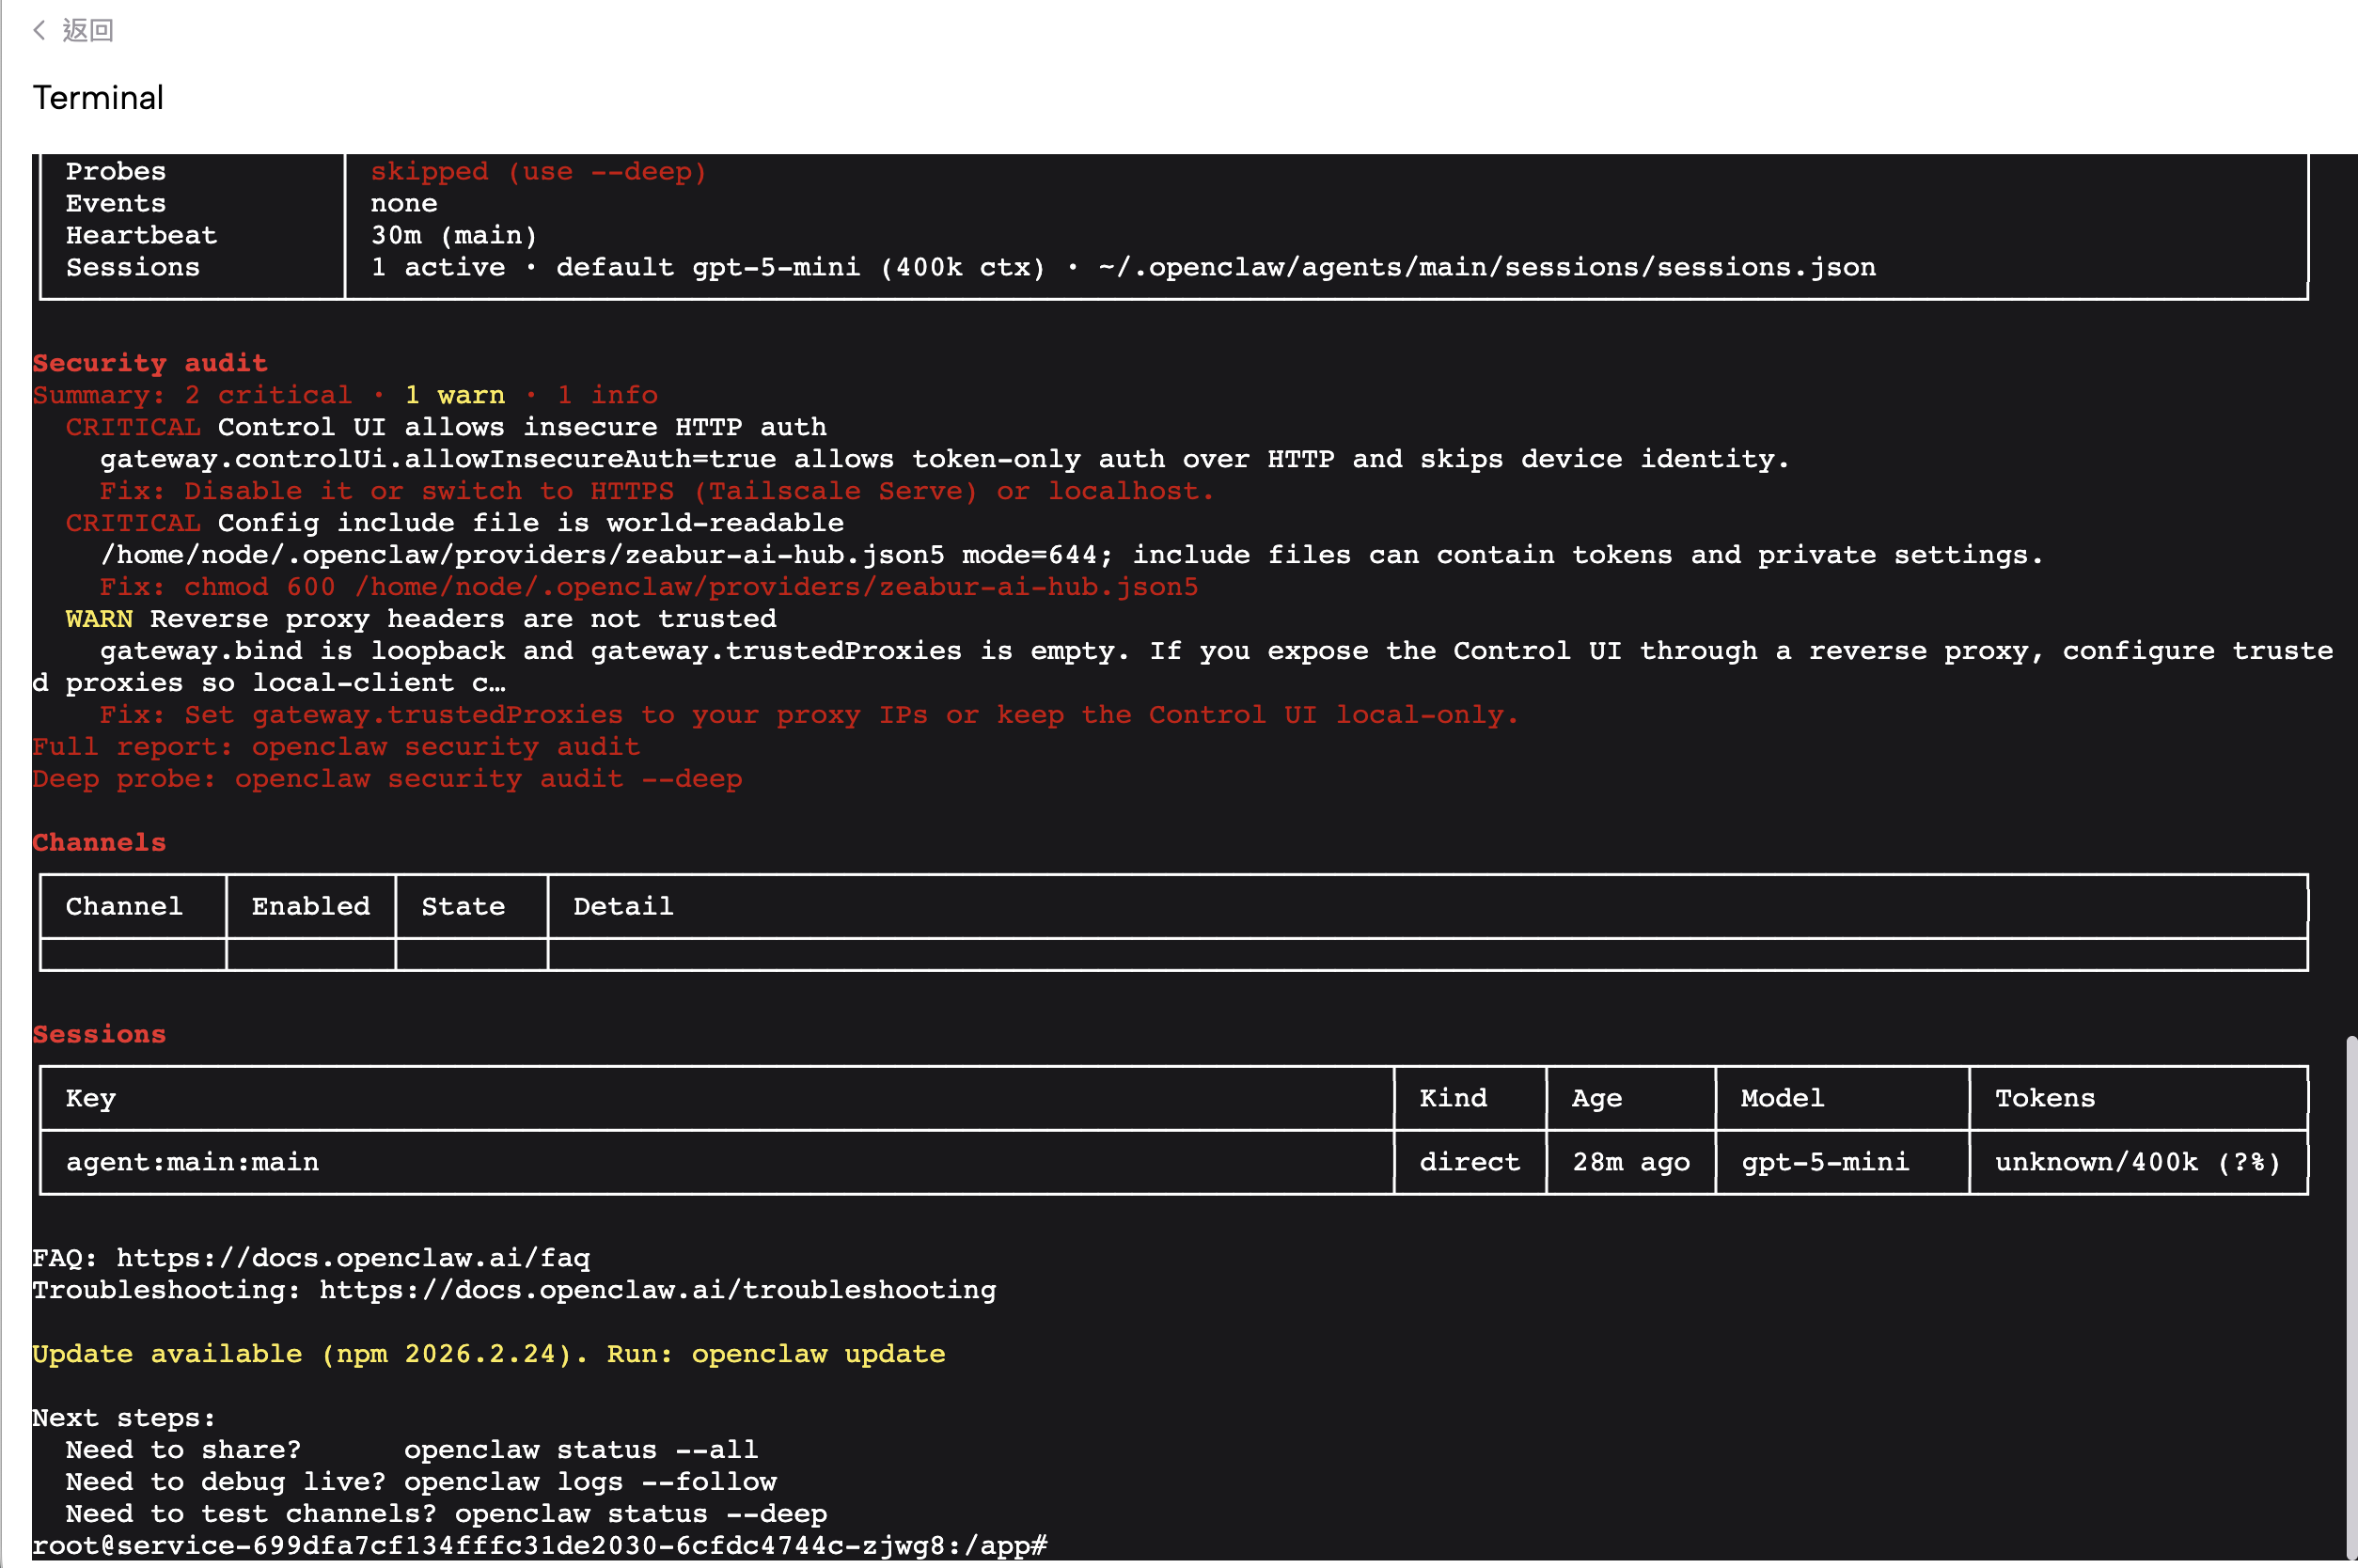Click the 'Key' column header

tap(90, 1097)
